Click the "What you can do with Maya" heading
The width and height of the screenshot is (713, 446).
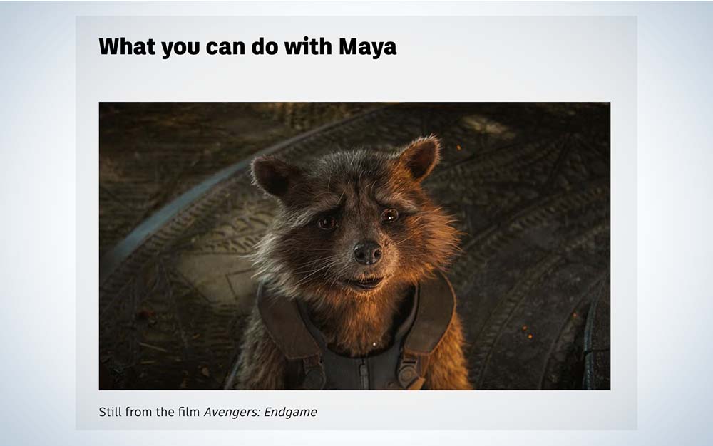pos(247,47)
